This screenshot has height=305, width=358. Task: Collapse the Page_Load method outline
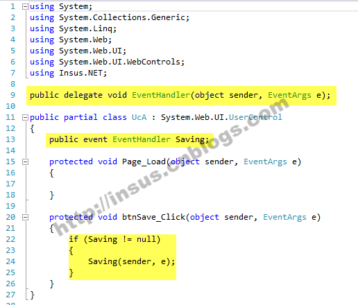coord(25,162)
